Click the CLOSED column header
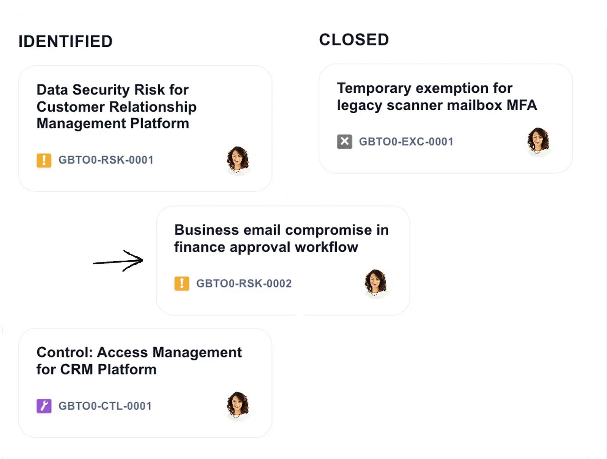Screen dimensions: 607x459 click(x=354, y=40)
